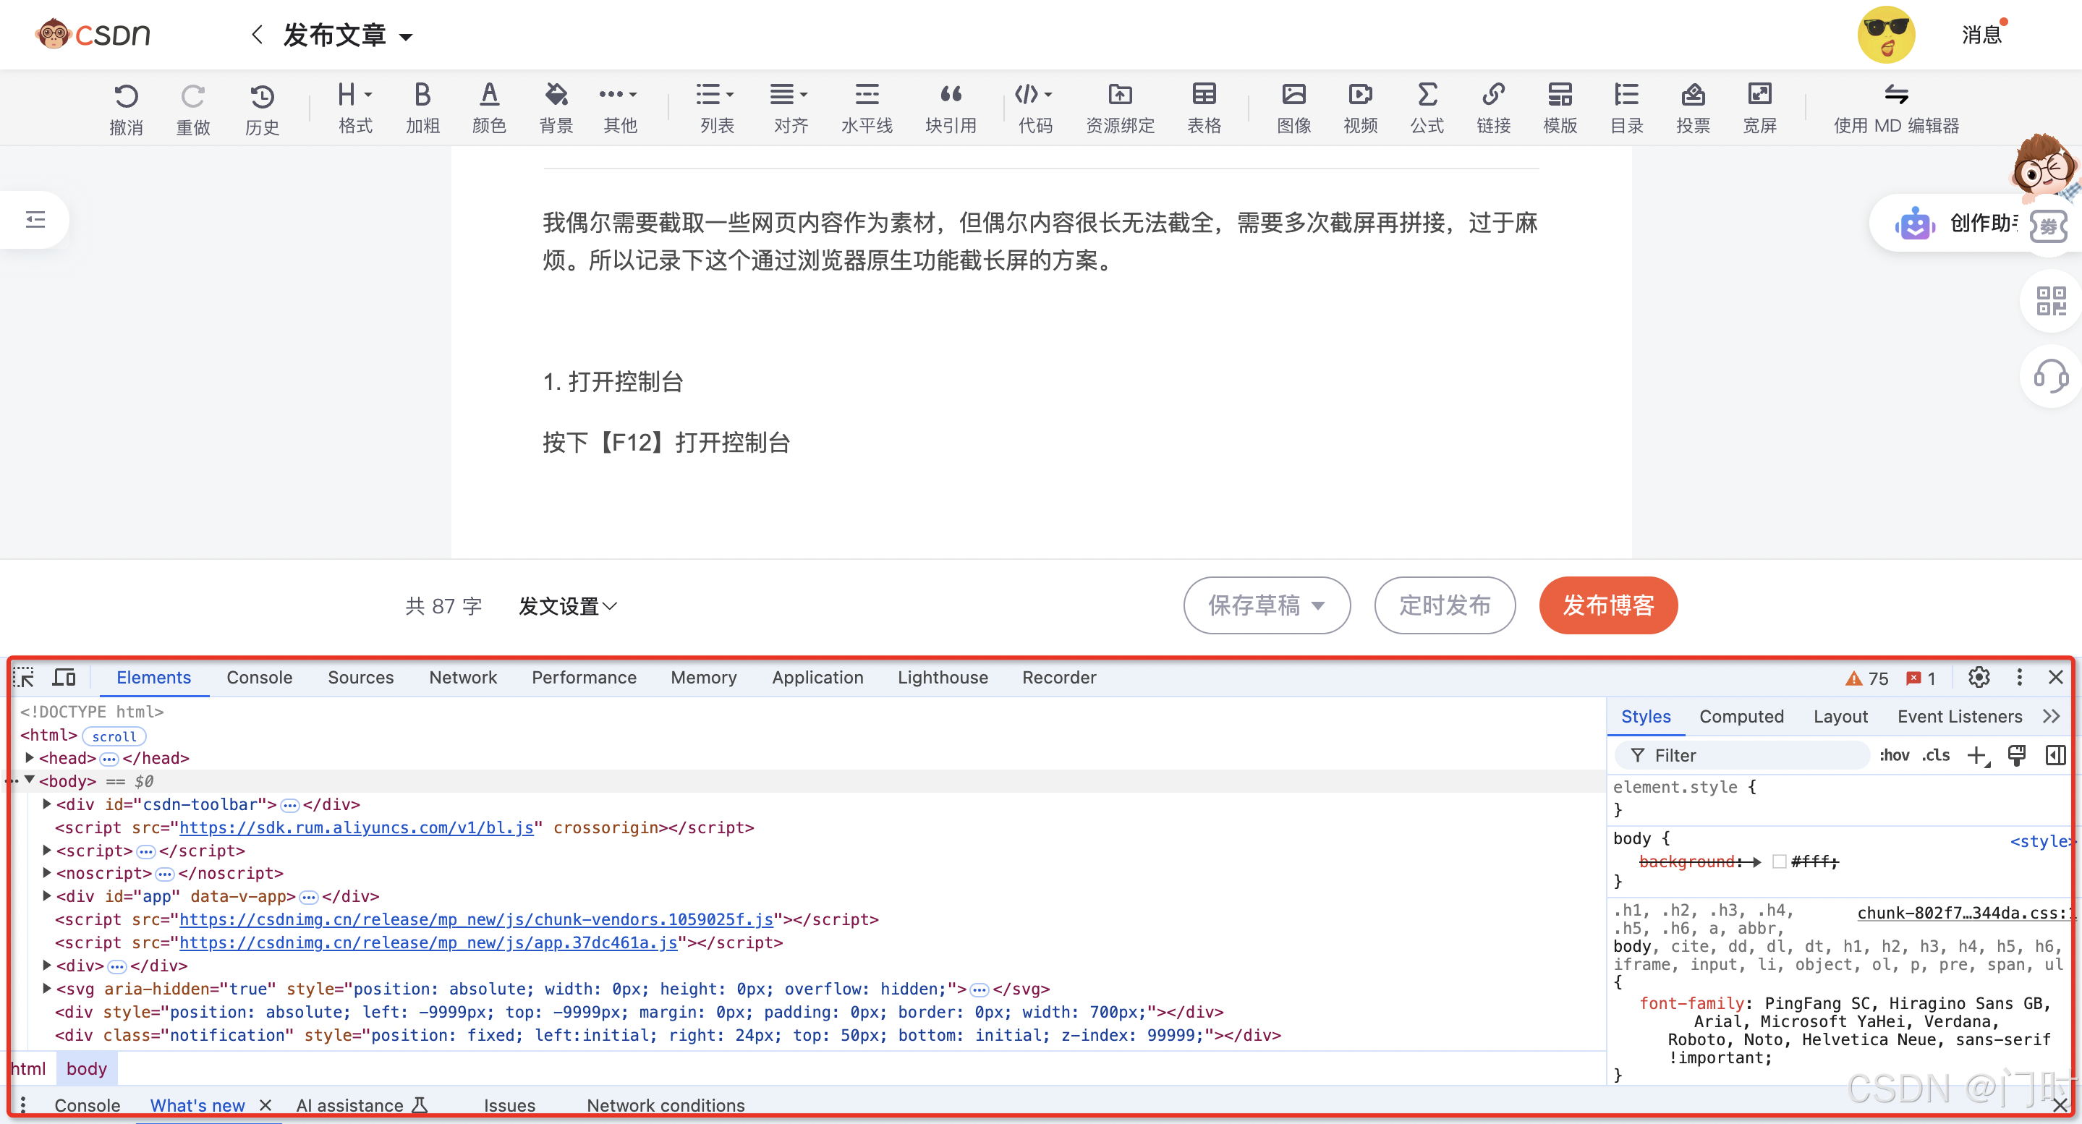Switch to the Lighthouse tab
2082x1124 pixels.
943,677
